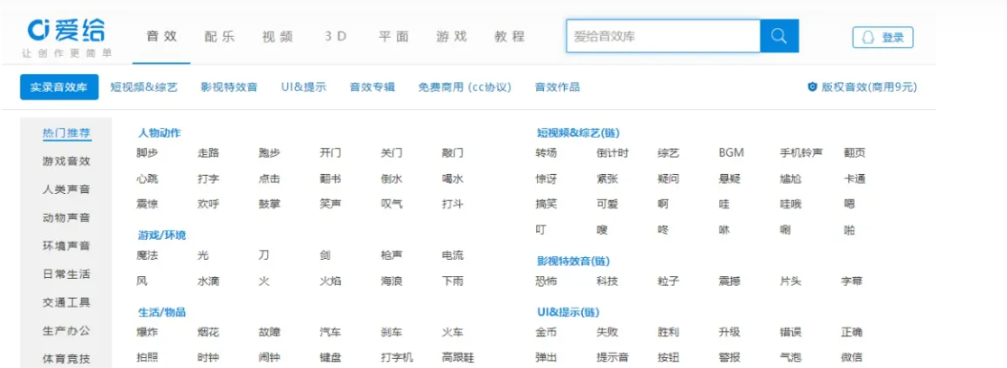Click the 提示音 sound tag

pos(613,358)
